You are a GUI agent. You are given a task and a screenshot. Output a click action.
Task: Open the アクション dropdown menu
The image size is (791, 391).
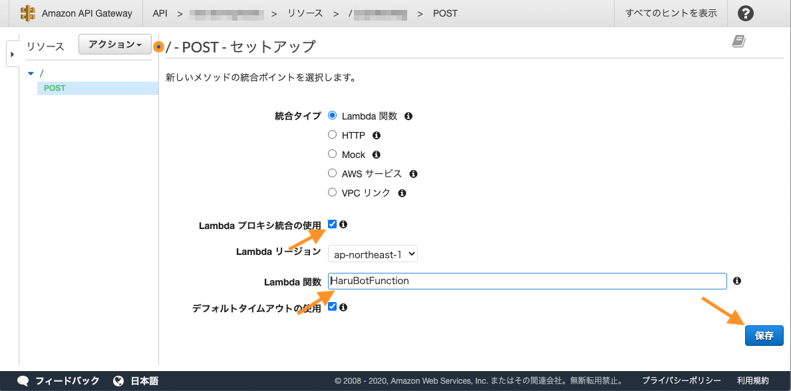coord(115,44)
